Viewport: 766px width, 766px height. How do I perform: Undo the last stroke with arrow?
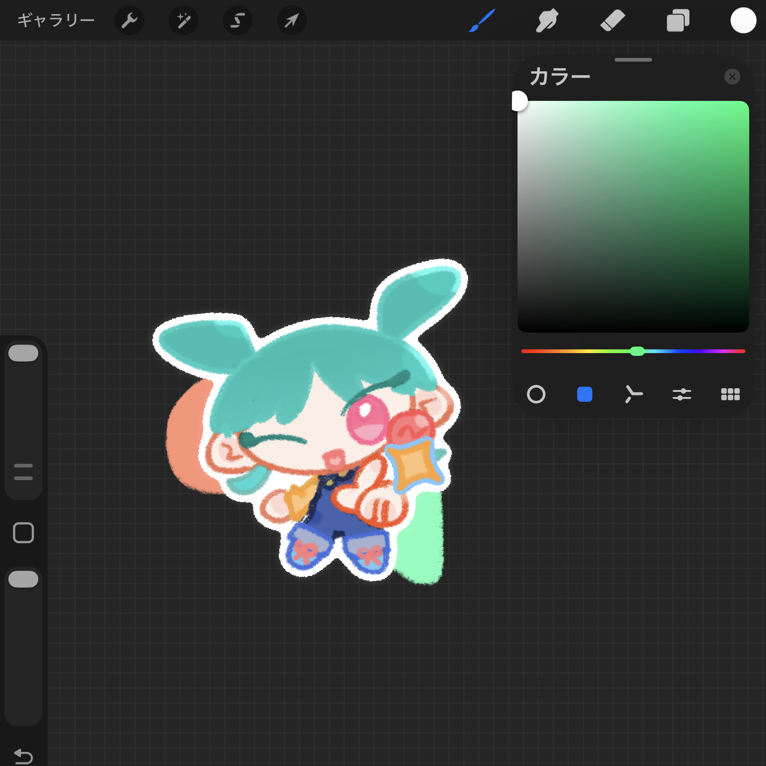[23, 756]
